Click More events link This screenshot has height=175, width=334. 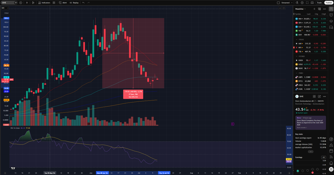coord(301,127)
